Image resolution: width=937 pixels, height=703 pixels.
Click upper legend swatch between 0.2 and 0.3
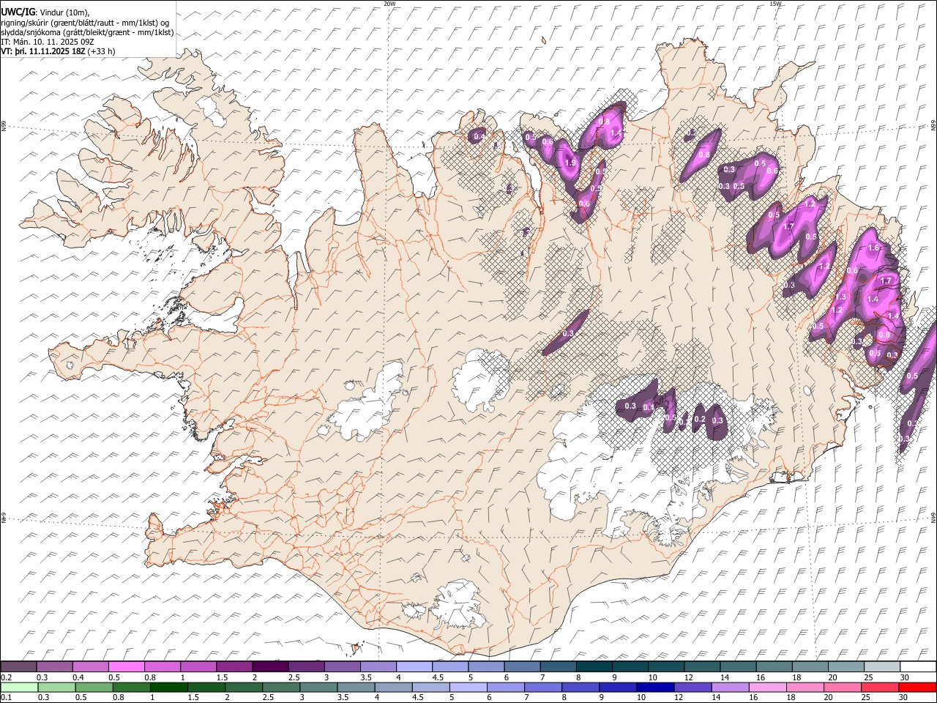pos(18,666)
